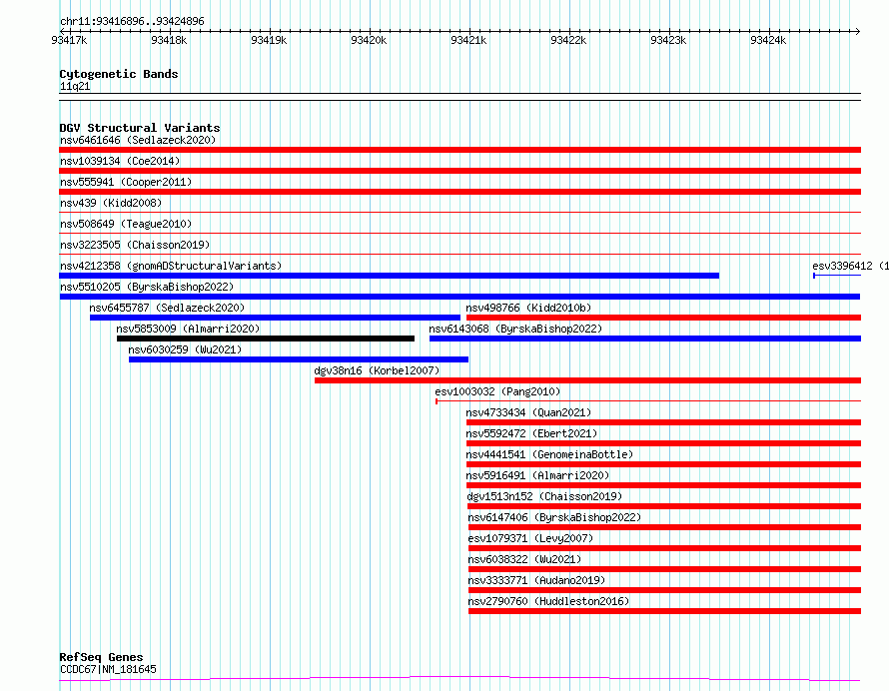This screenshot has height=691, width=889.
Task: Click nsv5592472 (Ebert2021) label
Action: [x=531, y=433]
